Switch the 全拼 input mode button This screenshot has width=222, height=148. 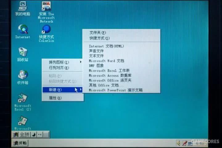click(24, 134)
